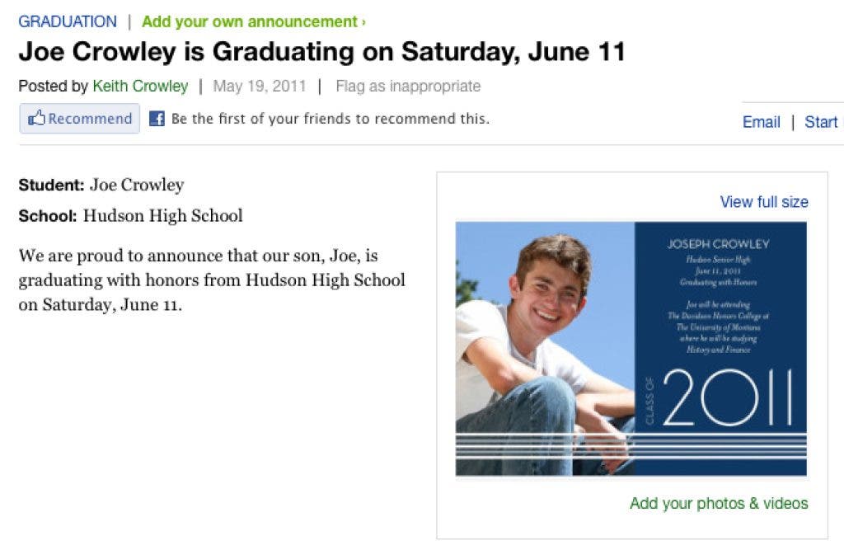This screenshot has width=844, height=550.
Task: Click Add your photos & videos
Action: tap(719, 503)
